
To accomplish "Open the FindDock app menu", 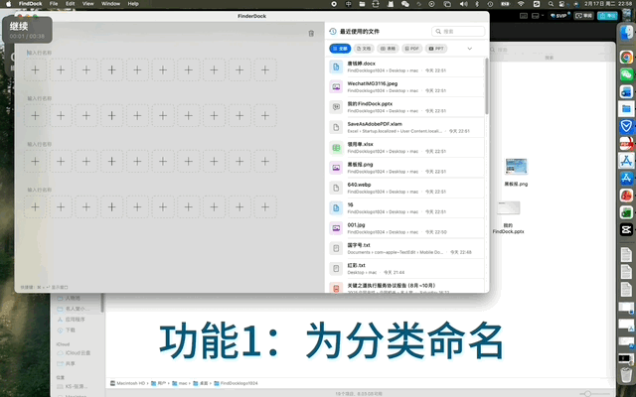I will point(30,4).
